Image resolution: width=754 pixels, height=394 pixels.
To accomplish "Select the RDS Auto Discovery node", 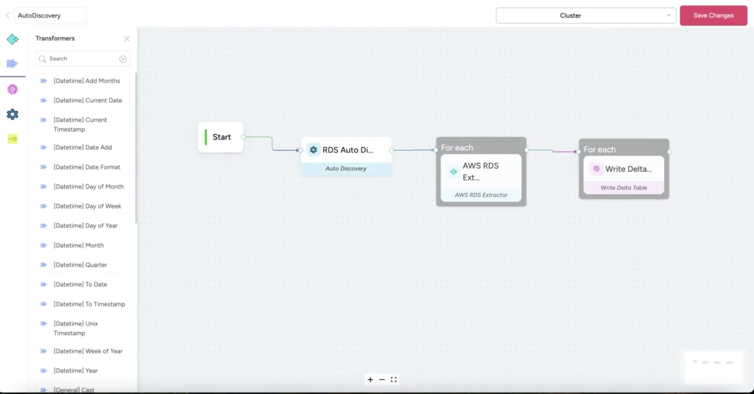I will tap(345, 150).
